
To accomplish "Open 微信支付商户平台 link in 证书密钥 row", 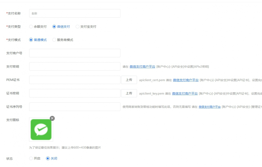I will click(x=185, y=93).
